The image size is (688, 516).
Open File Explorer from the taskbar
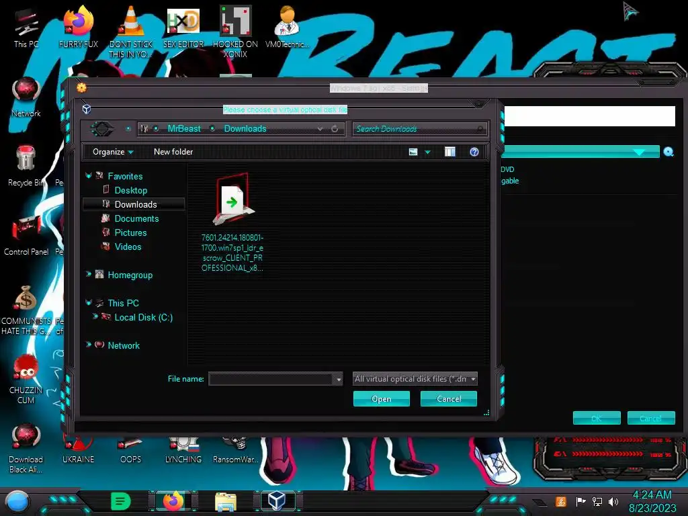(x=226, y=502)
